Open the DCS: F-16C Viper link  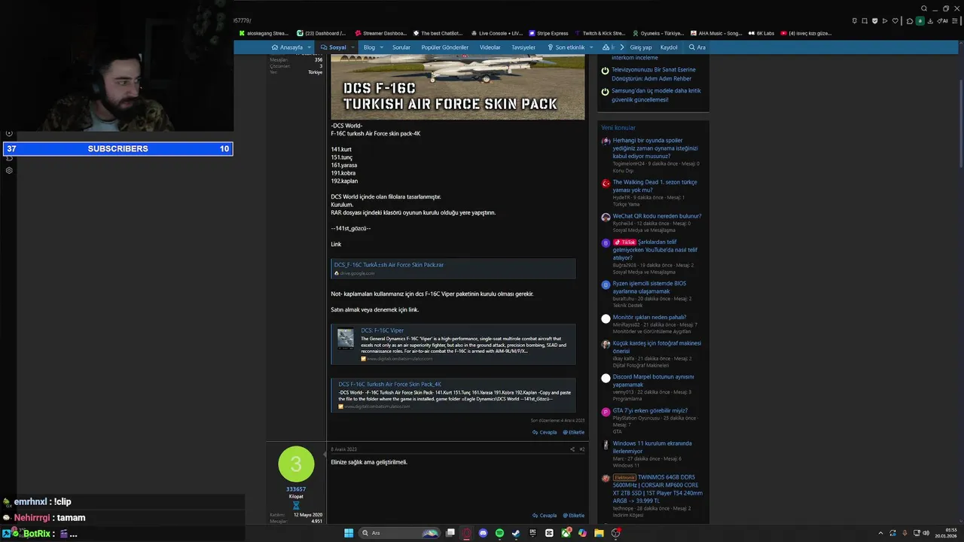click(382, 330)
